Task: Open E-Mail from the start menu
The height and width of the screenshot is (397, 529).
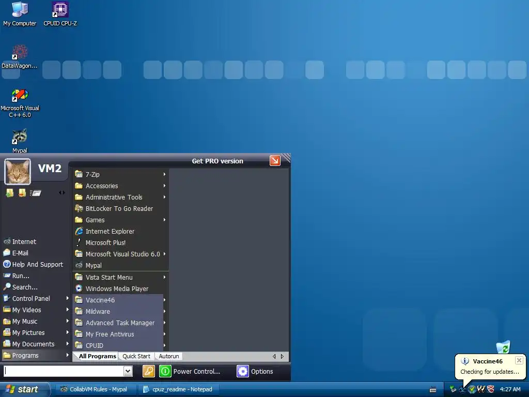Action: point(36,253)
